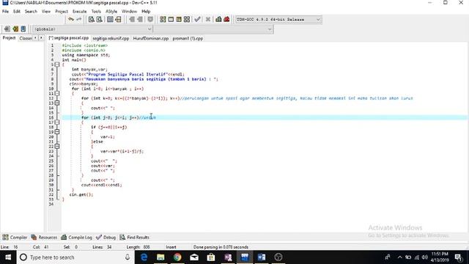Click the Compile & Run icon
Image resolution: width=469 pixels, height=264 pixels.
coord(179,20)
